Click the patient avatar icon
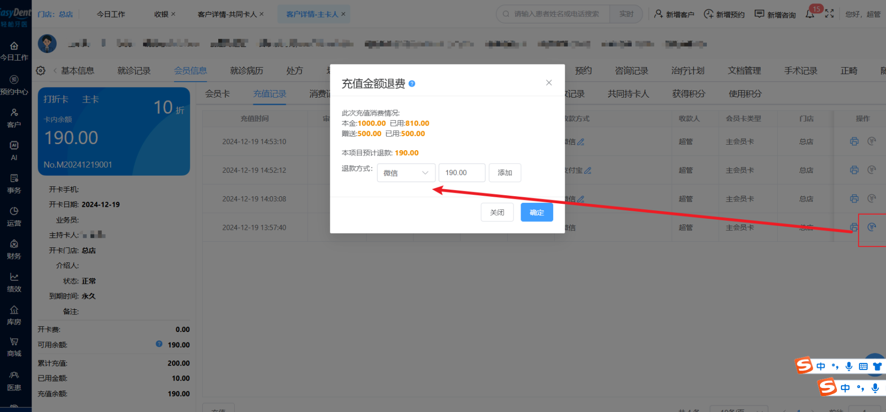Image resolution: width=886 pixels, height=412 pixels. click(x=47, y=44)
